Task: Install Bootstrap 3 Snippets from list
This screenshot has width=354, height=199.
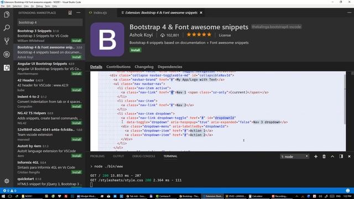Action: [x=76, y=41]
